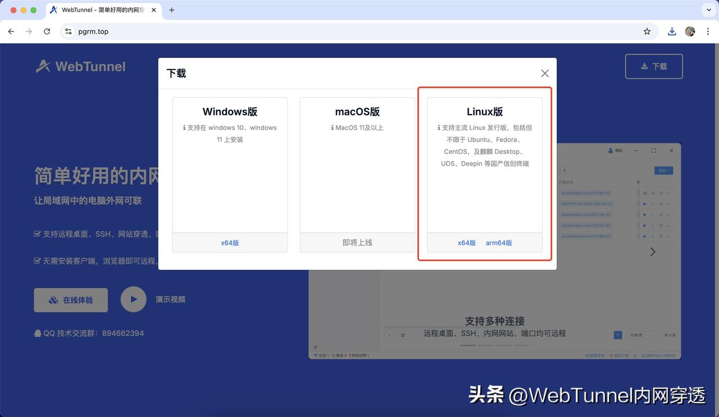Click the WebTunnel logo
Viewport: 719px width, 417px height.
[80, 66]
